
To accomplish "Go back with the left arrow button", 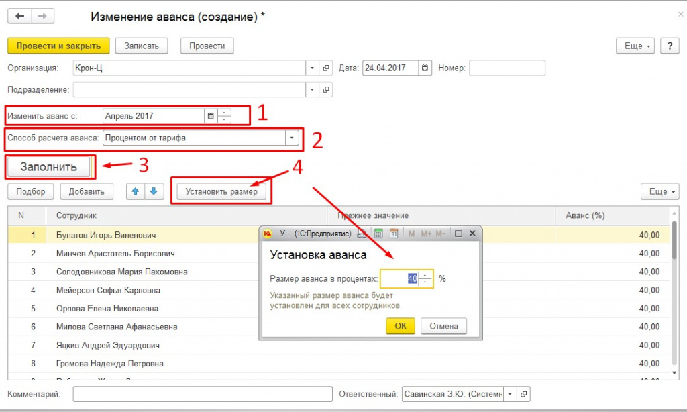I will tap(19, 16).
